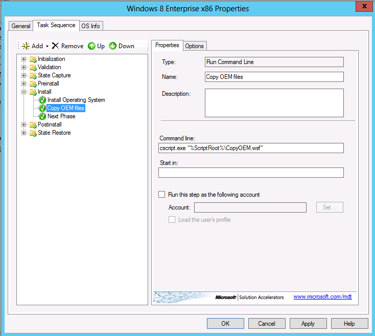
Task: Click the Start in input field
Action: (251, 173)
